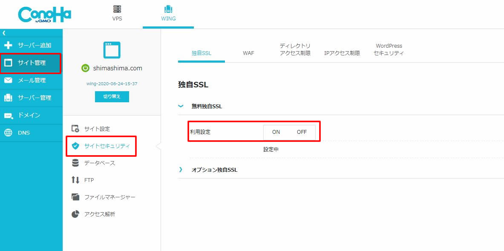This screenshot has height=251, width=504.
Task: Open the VPS server icon tab
Action: pyautogui.click(x=117, y=9)
